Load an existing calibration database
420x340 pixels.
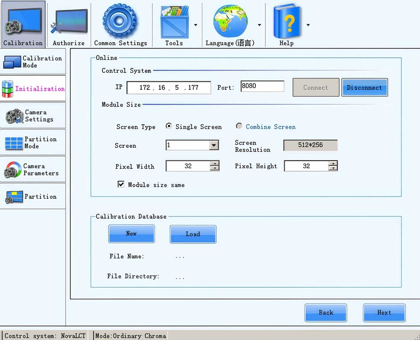(193, 234)
